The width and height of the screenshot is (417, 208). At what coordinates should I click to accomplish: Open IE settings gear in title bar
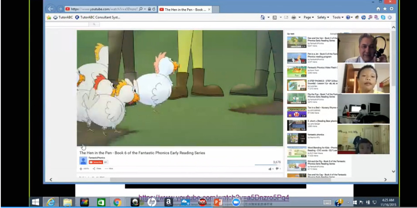pos(391,9)
